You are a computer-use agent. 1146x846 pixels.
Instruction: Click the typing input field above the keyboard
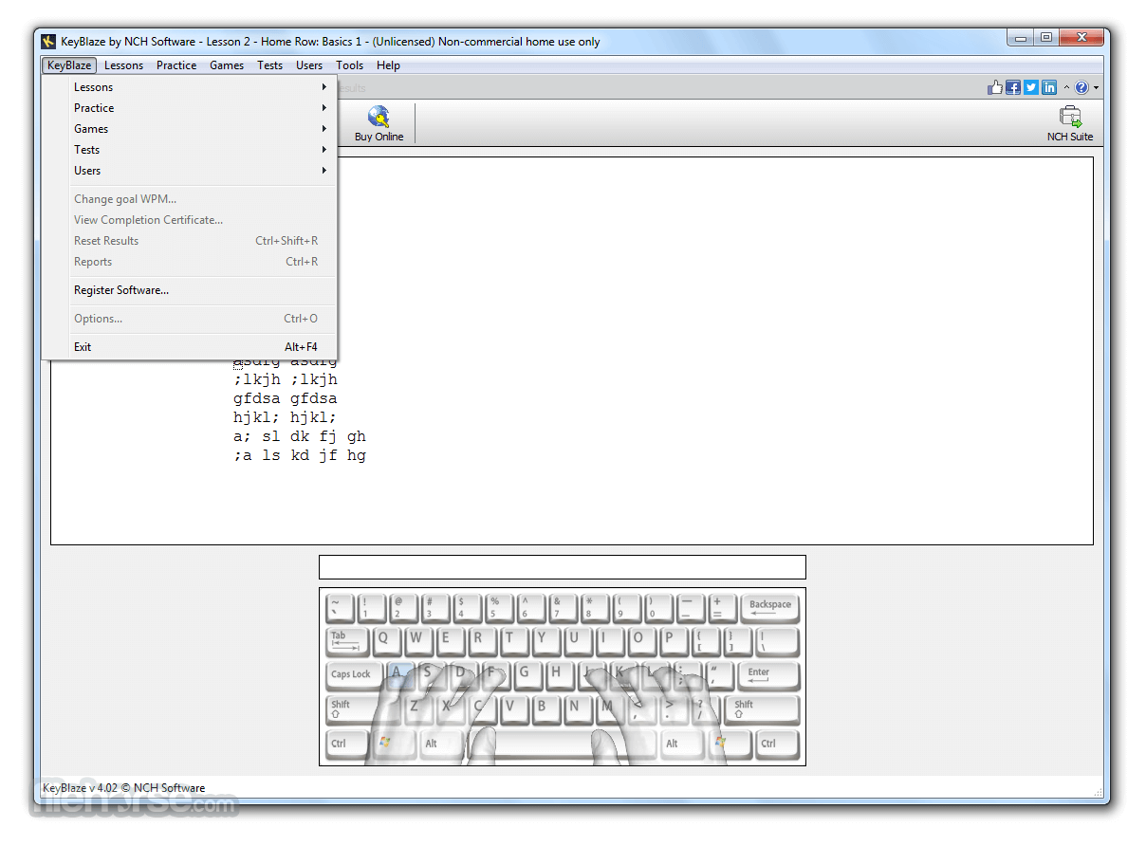click(x=563, y=567)
